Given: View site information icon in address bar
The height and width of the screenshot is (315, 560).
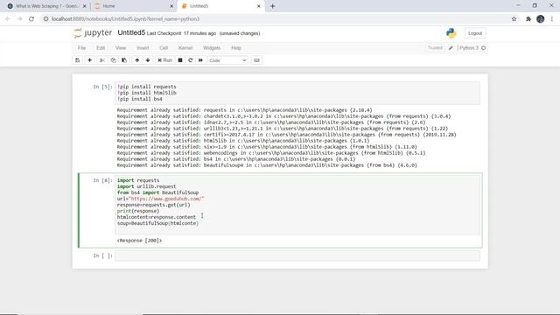Looking at the screenshot, I should coord(45,19).
